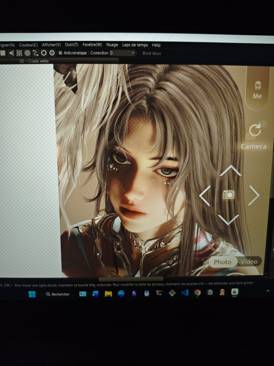Open Visual Studio Code from the taskbar
This screenshot has width=274, height=366.
[x=185, y=293]
